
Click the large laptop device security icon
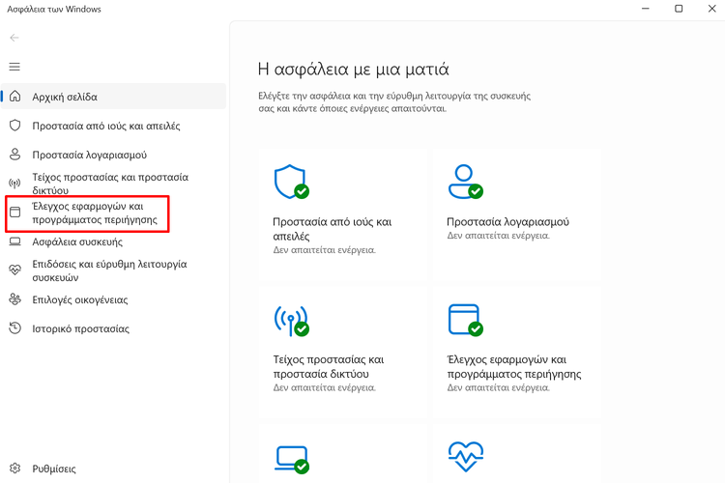(291, 460)
